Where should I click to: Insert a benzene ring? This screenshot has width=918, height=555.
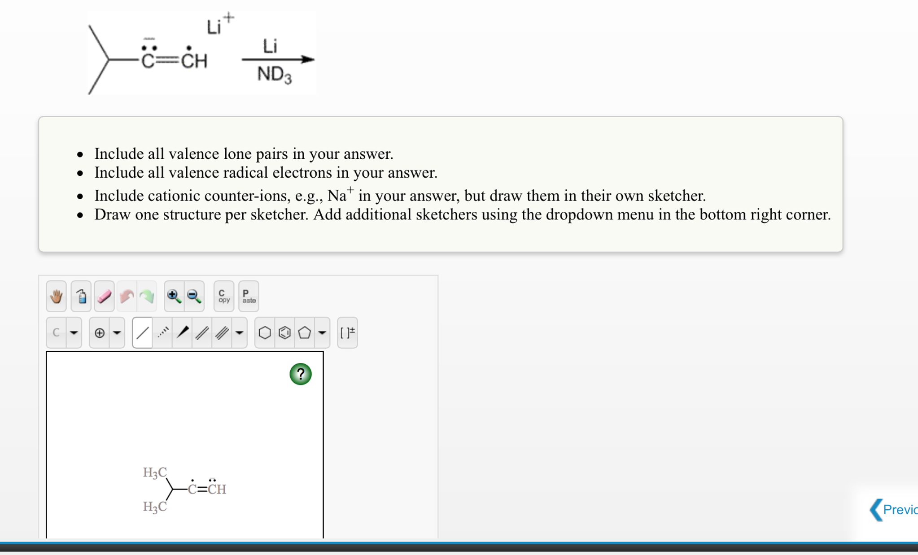click(x=284, y=332)
